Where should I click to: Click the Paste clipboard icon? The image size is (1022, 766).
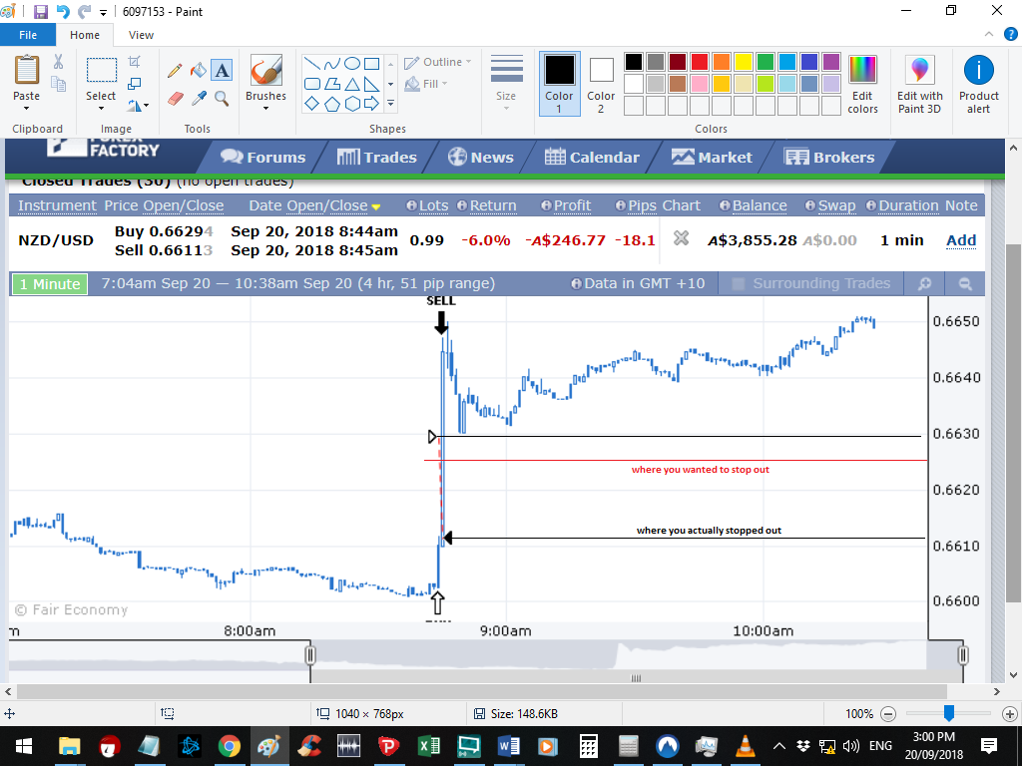tap(27, 70)
